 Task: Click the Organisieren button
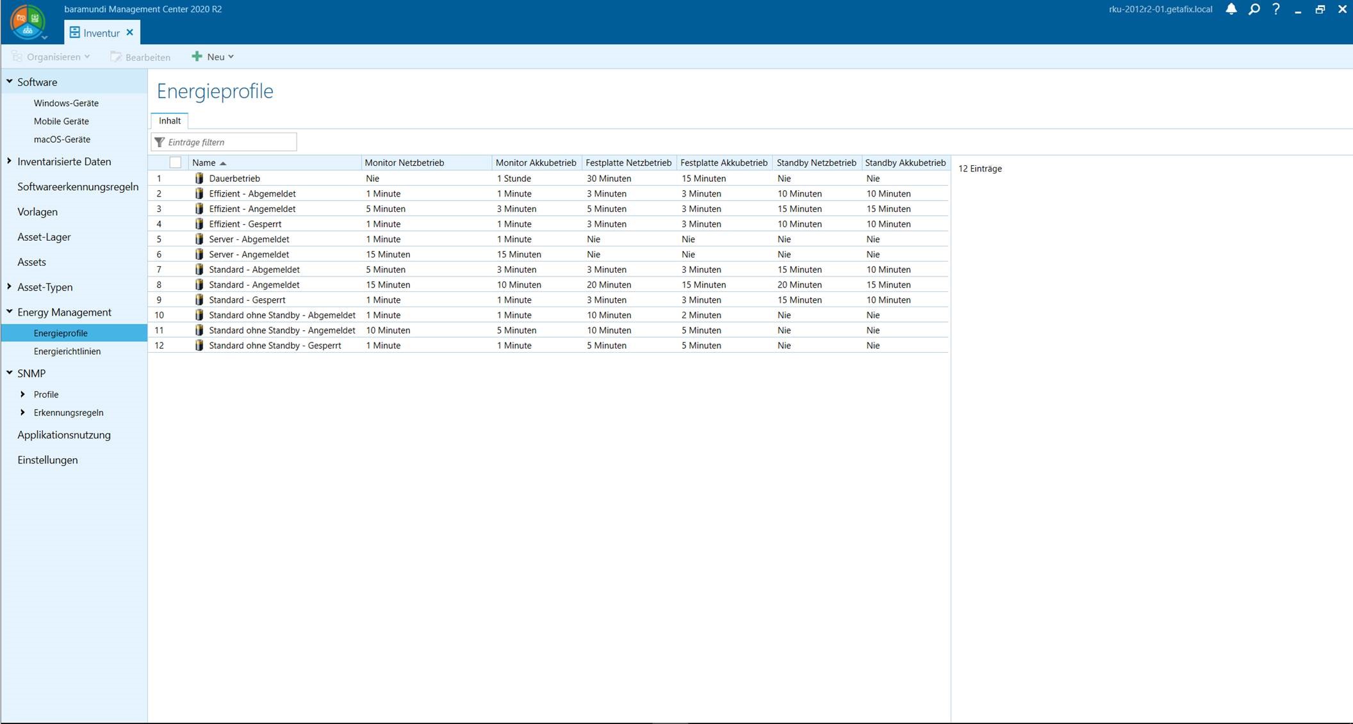point(49,56)
